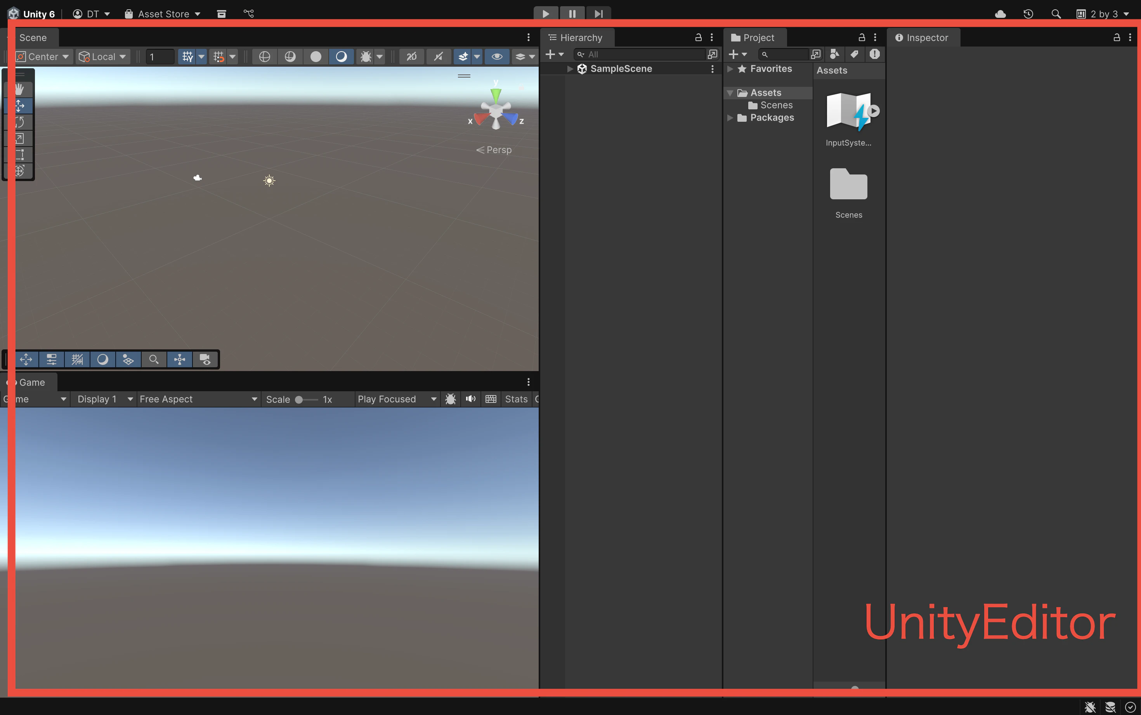Select the Scale tool
Image resolution: width=1141 pixels, height=715 pixels.
pos(19,138)
